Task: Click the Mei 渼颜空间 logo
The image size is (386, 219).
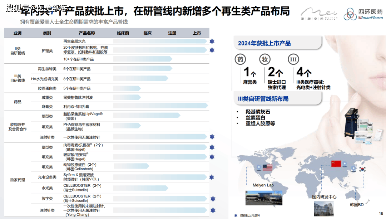Action: click(319, 14)
